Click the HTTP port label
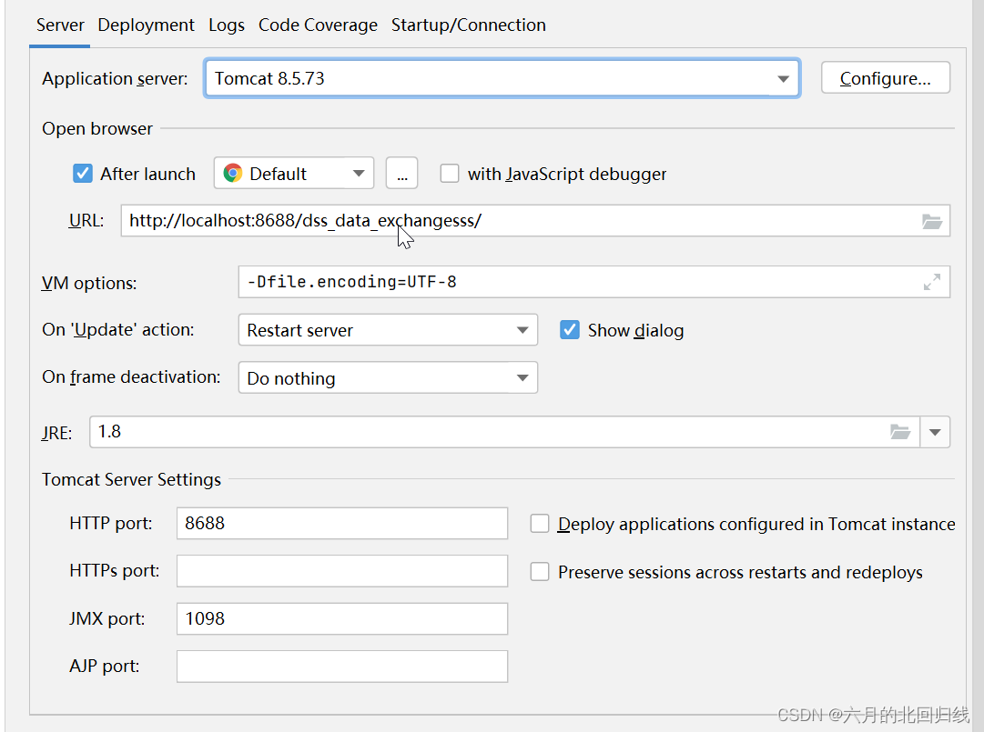The width and height of the screenshot is (984, 732). coord(111,523)
